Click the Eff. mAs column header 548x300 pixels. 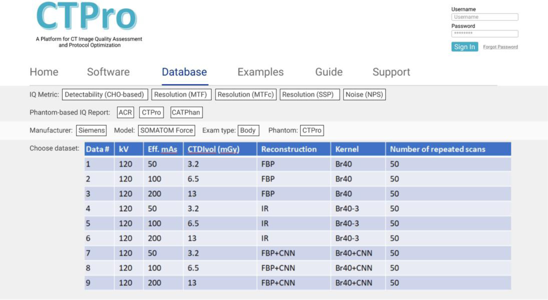coord(163,149)
